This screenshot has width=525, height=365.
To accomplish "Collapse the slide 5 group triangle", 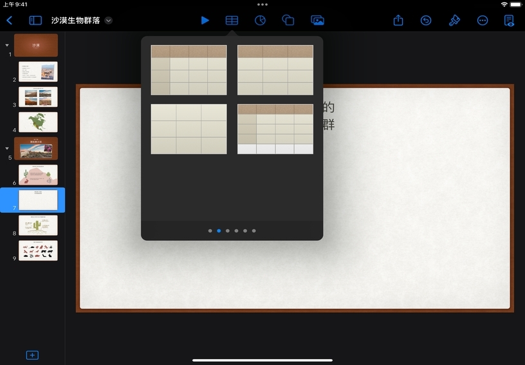I will 7,148.
